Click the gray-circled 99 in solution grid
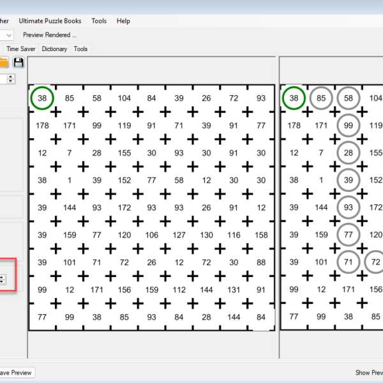Image resolution: width=383 pixels, height=383 pixels. pyautogui.click(x=349, y=126)
